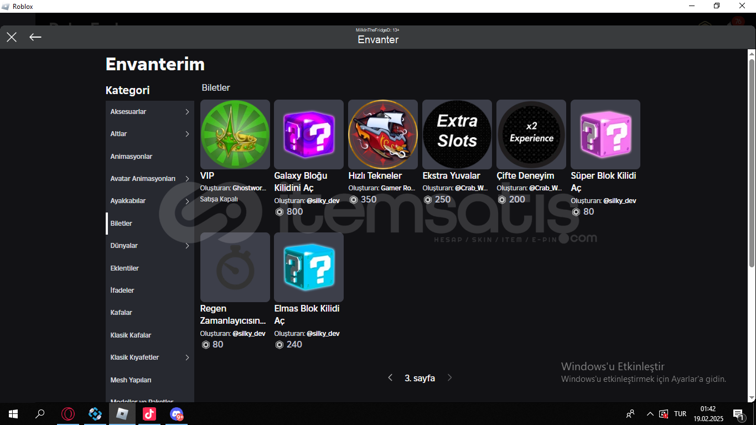Open the Elmas Blok cyan block image

309,267
